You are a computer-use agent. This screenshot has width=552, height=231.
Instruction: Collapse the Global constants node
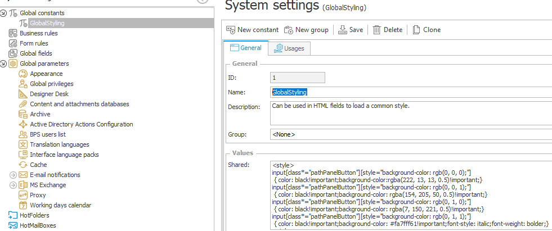[4, 13]
